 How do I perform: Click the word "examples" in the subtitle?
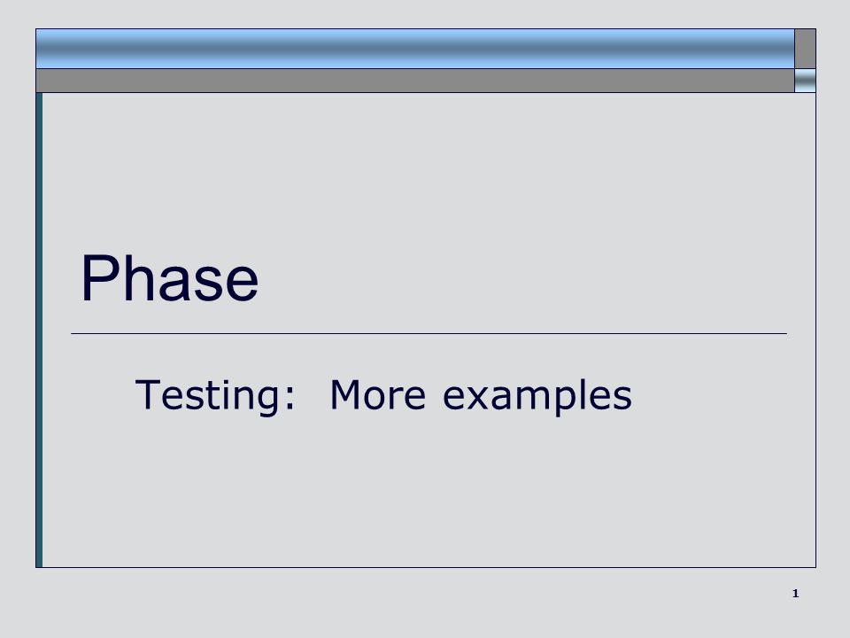(537, 397)
